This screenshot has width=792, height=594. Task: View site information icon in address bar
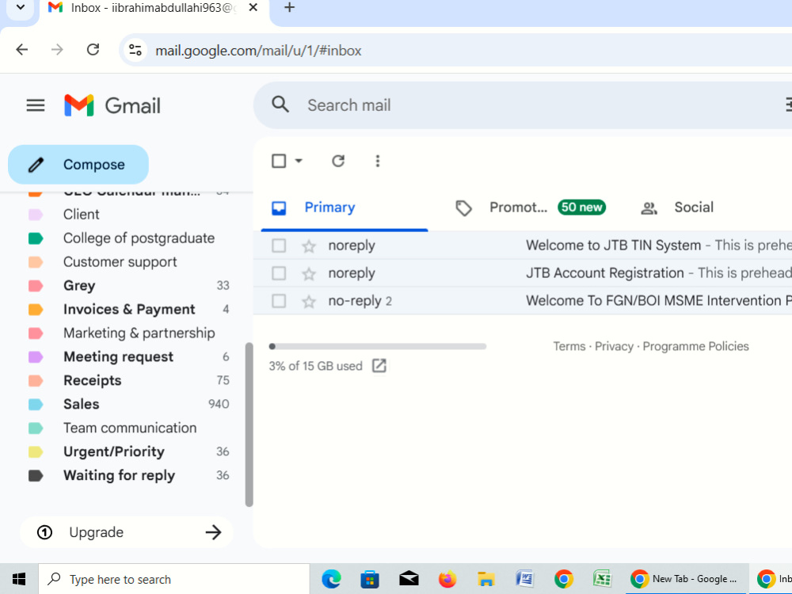pyautogui.click(x=135, y=50)
